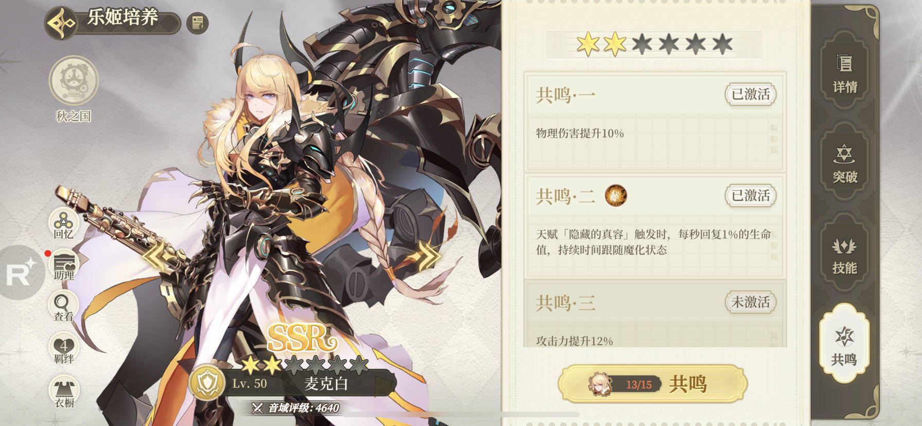Go back using the arrow beside 乐姬培养
Screen dimensions: 922x426
(61, 23)
